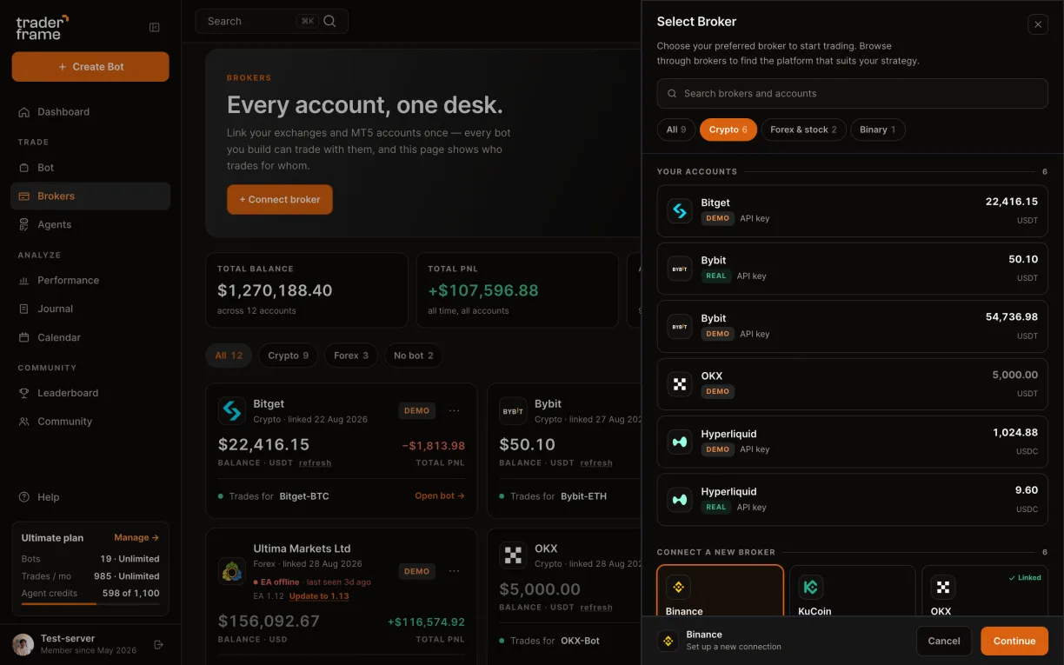Click the Dashboard home icon
The width and height of the screenshot is (1064, 665).
pos(24,112)
